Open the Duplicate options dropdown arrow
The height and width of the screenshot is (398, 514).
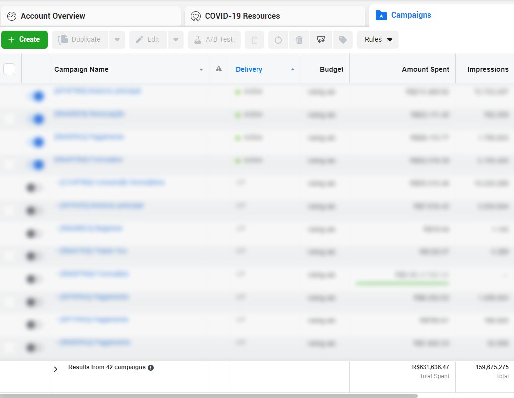coord(117,40)
